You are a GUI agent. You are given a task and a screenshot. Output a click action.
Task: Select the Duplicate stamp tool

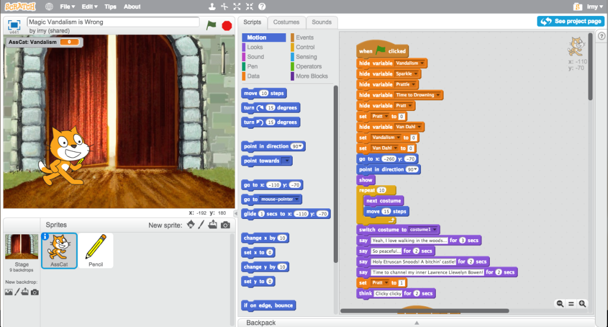(212, 7)
